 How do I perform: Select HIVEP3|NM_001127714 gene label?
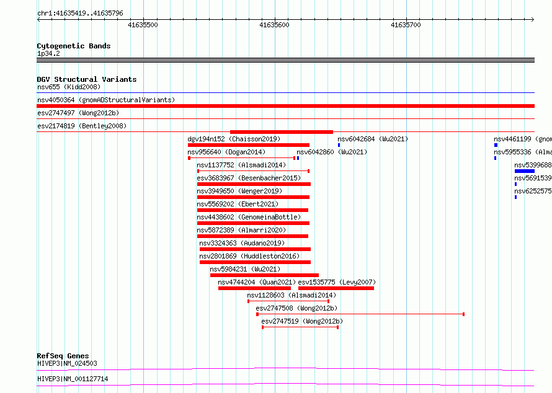[73, 379]
